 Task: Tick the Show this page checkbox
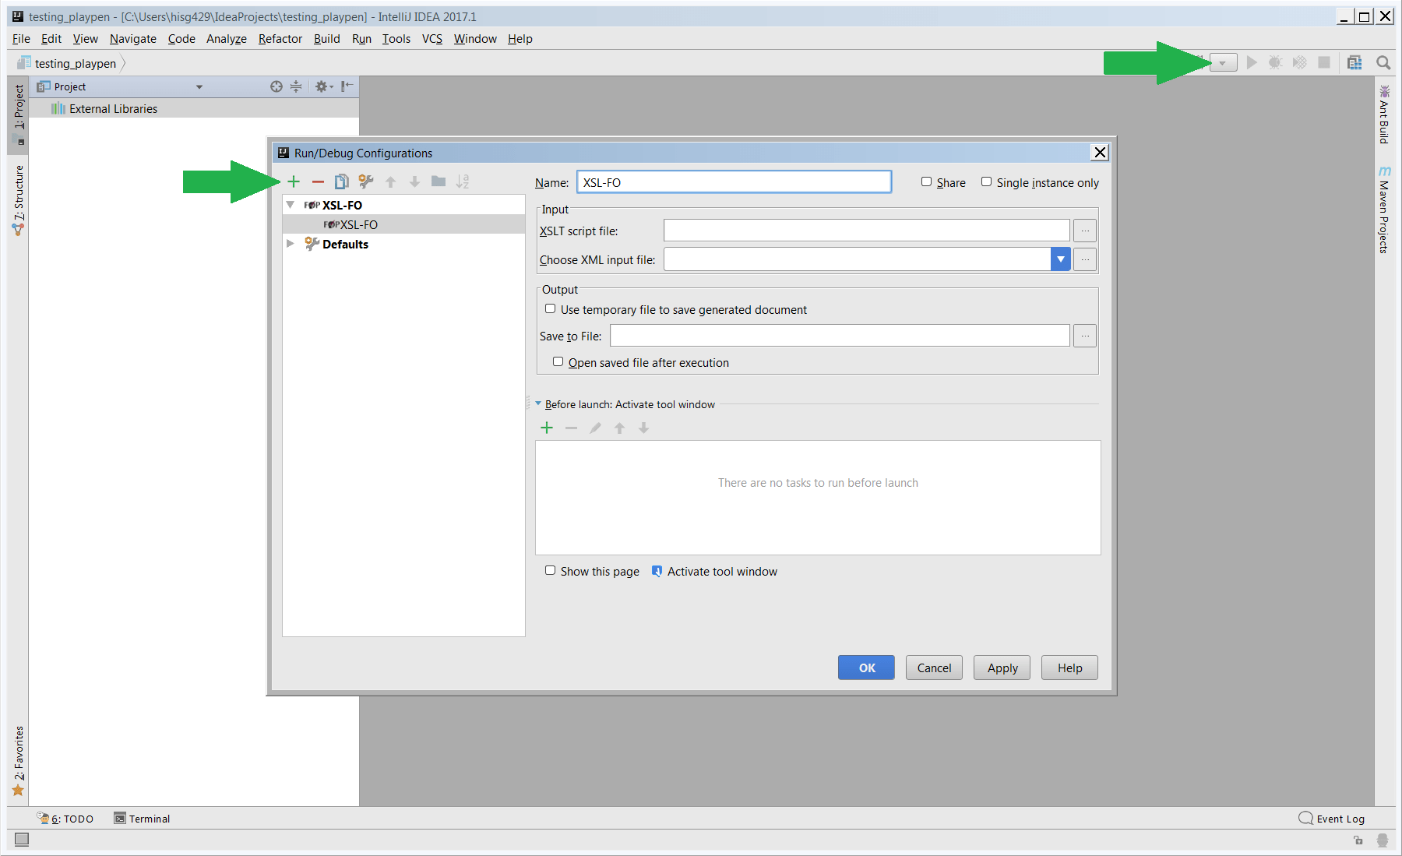pyautogui.click(x=551, y=570)
